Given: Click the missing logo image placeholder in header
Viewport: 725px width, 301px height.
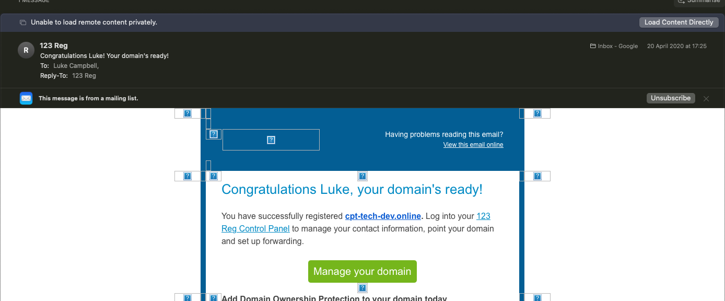Looking at the screenshot, I should coord(271,140).
